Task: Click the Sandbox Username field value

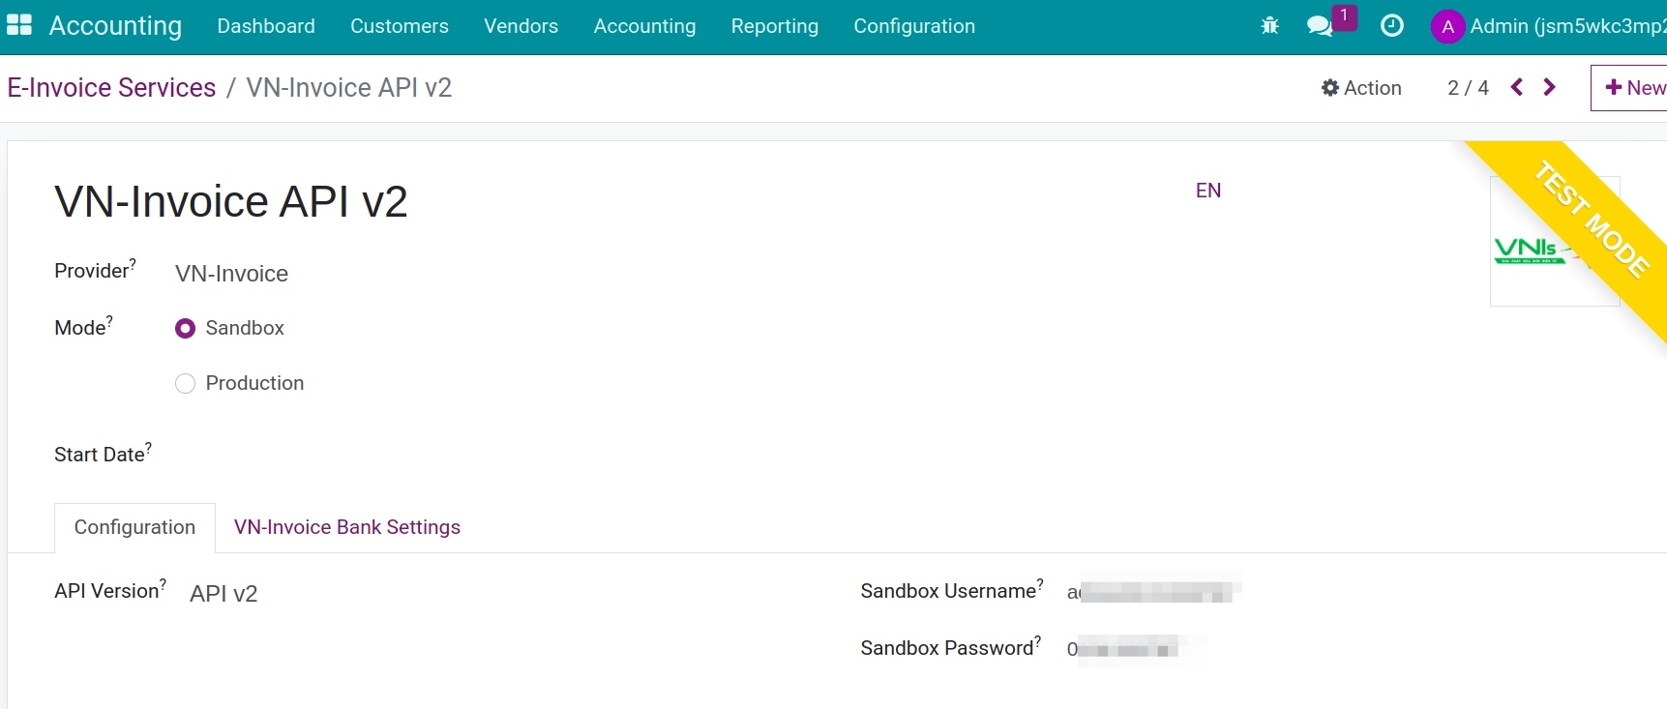Action: point(1153,591)
